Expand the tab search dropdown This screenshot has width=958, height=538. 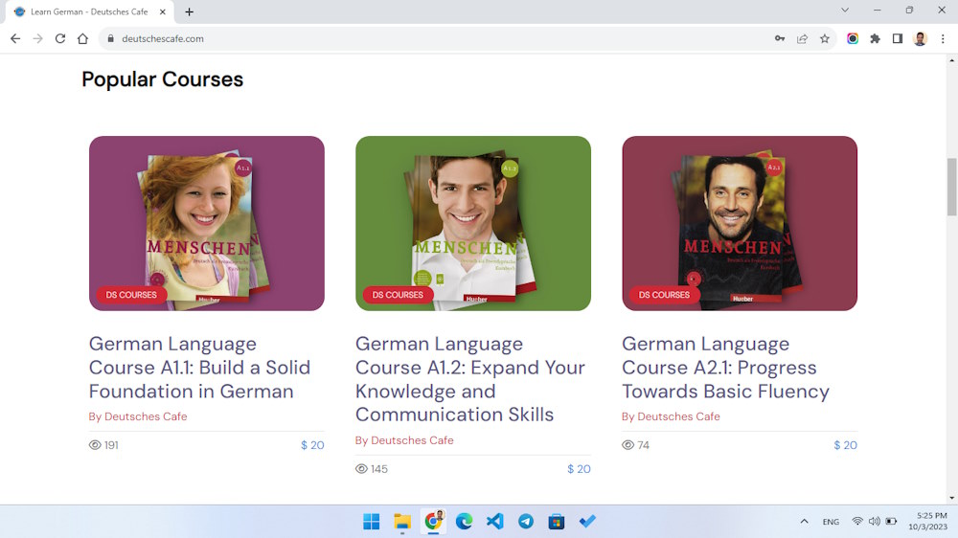[x=845, y=10]
